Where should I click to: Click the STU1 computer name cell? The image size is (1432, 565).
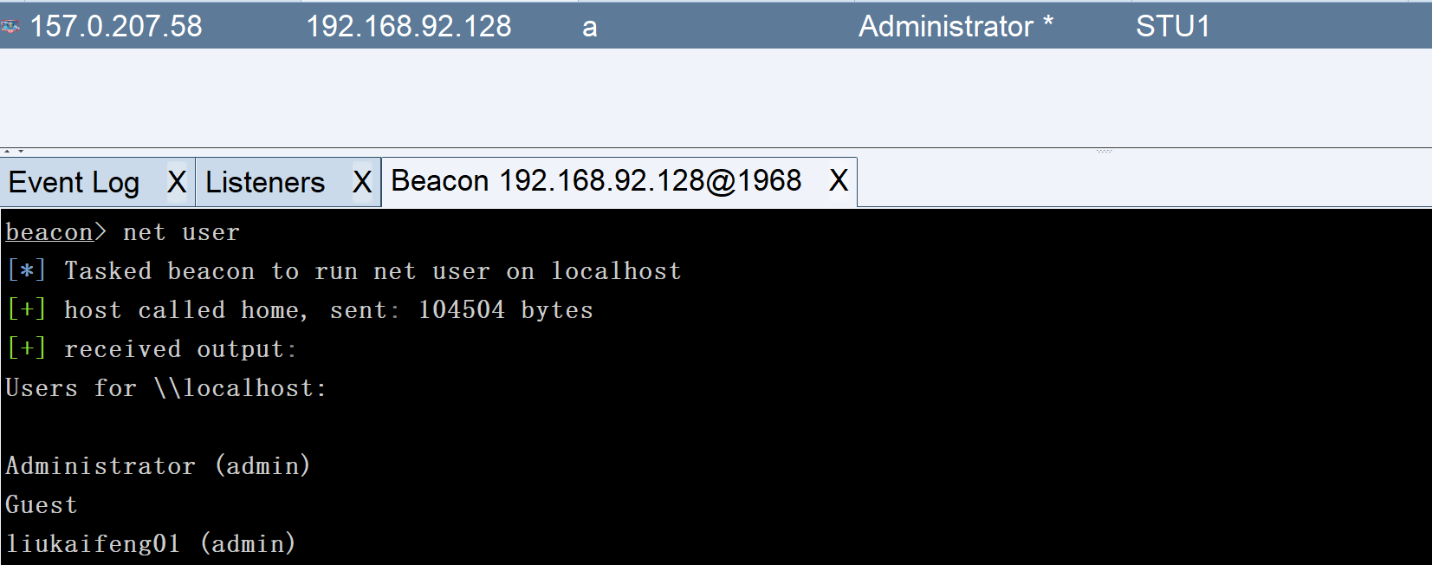(x=1173, y=27)
